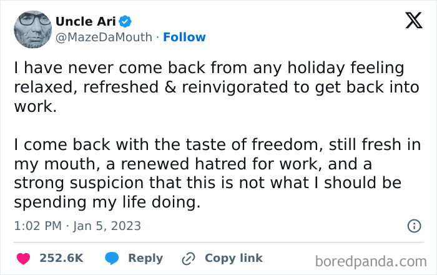Open Uncle Ari's profile picture
Screen dimensions: 437x275
tap(32, 29)
